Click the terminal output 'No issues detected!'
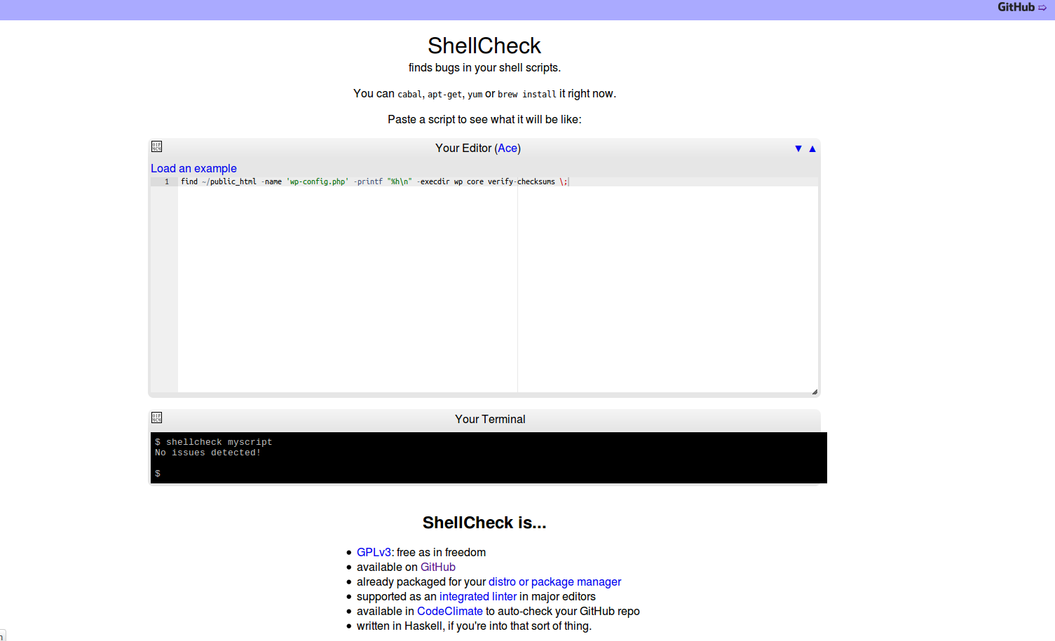1055x641 pixels. pos(207,453)
